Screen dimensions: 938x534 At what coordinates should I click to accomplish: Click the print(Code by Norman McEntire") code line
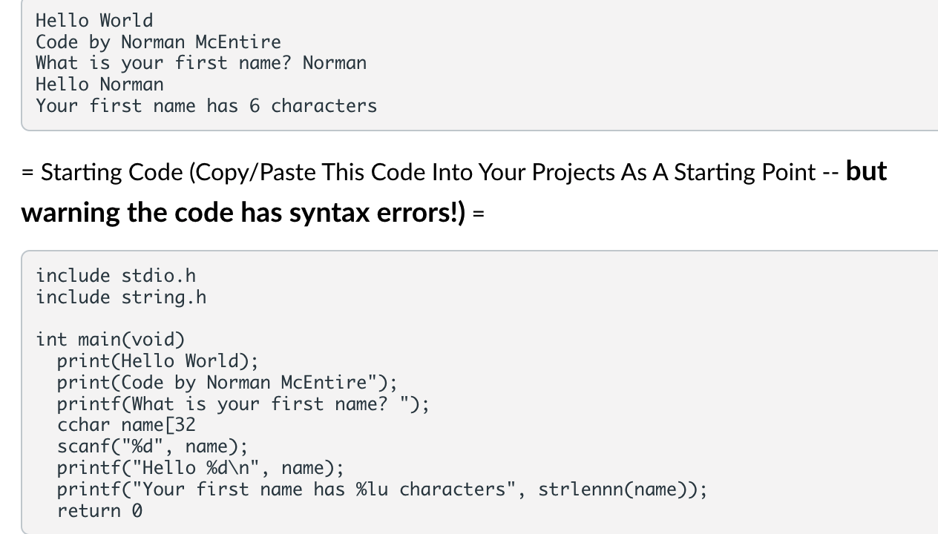point(227,383)
